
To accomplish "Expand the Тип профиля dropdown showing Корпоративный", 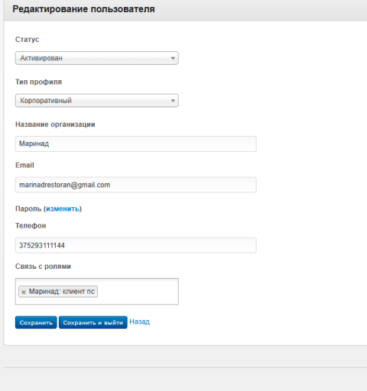I will 97,101.
